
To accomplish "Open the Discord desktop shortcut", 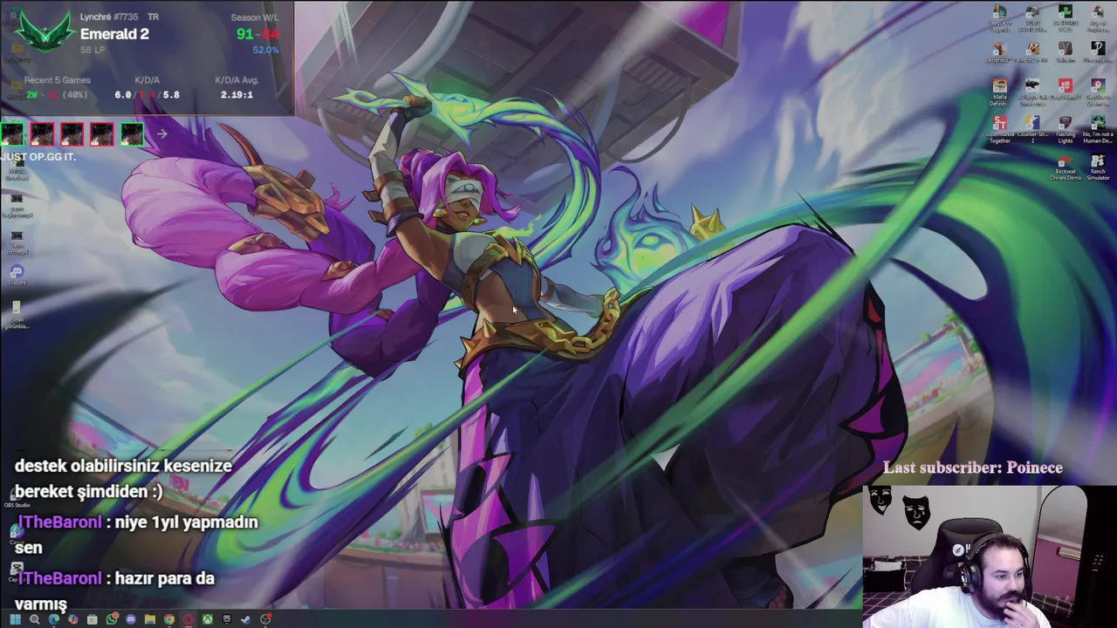I will pos(17,276).
